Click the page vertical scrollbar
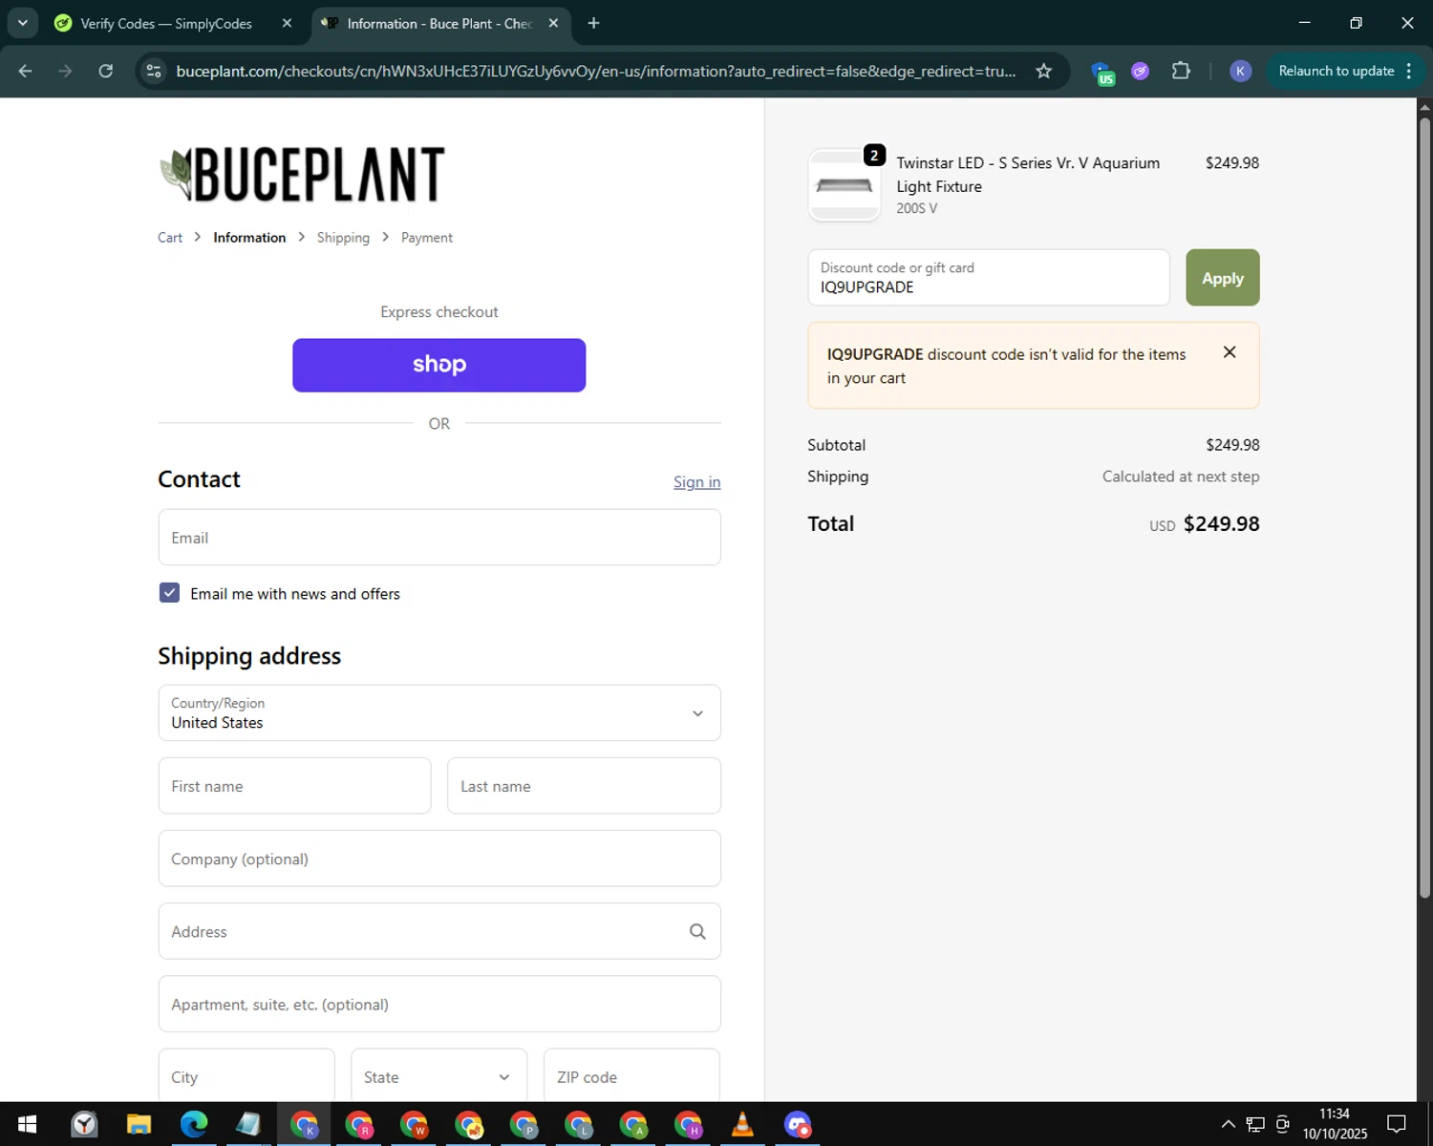The height and width of the screenshot is (1146, 1433). pos(1424,506)
